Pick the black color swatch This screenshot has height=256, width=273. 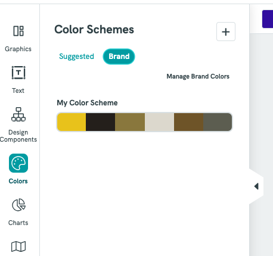[x=100, y=122]
